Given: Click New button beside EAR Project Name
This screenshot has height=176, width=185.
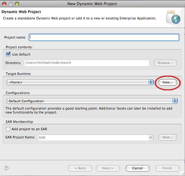Looking at the screenshot, I should (x=168, y=137).
